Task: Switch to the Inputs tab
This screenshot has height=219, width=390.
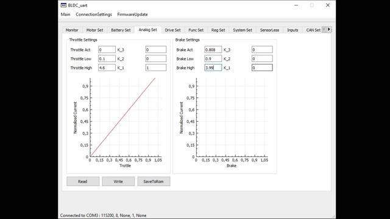Action: click(x=292, y=30)
